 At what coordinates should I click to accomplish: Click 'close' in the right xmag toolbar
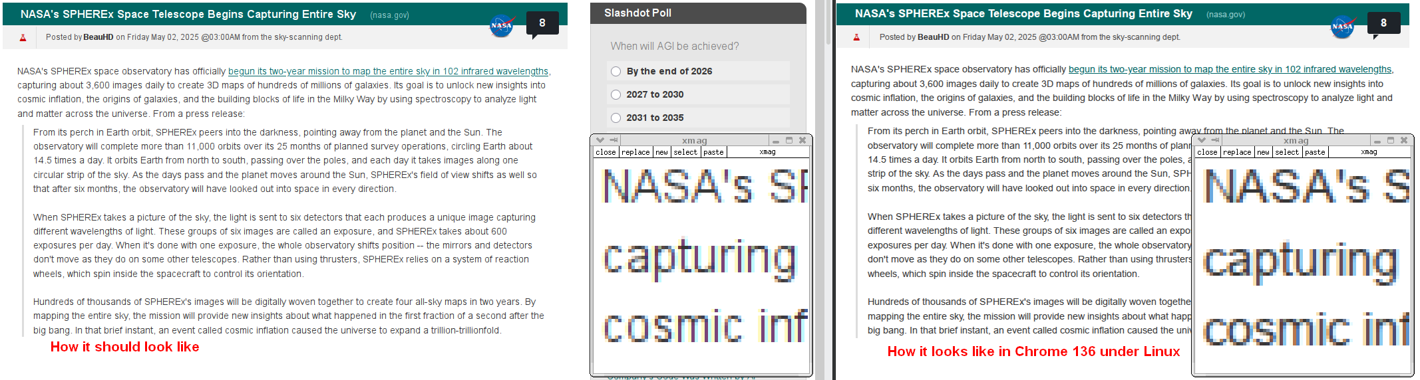pos(1207,152)
